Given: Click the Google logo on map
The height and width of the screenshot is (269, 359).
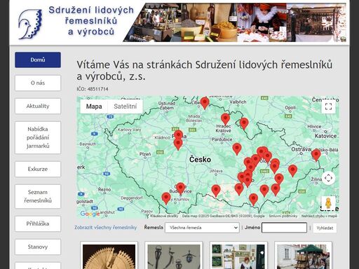Looking at the screenshot, I should [x=90, y=214].
